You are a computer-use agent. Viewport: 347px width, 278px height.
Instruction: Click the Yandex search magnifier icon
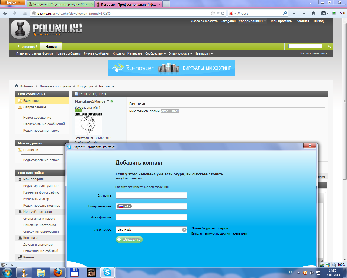tap(285, 13)
